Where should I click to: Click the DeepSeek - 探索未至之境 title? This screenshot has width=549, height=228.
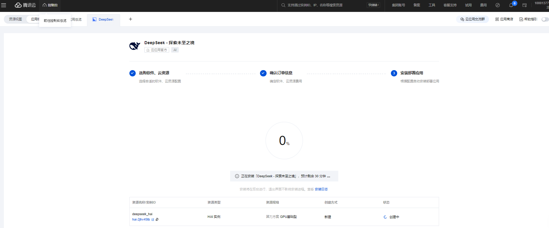(x=169, y=43)
